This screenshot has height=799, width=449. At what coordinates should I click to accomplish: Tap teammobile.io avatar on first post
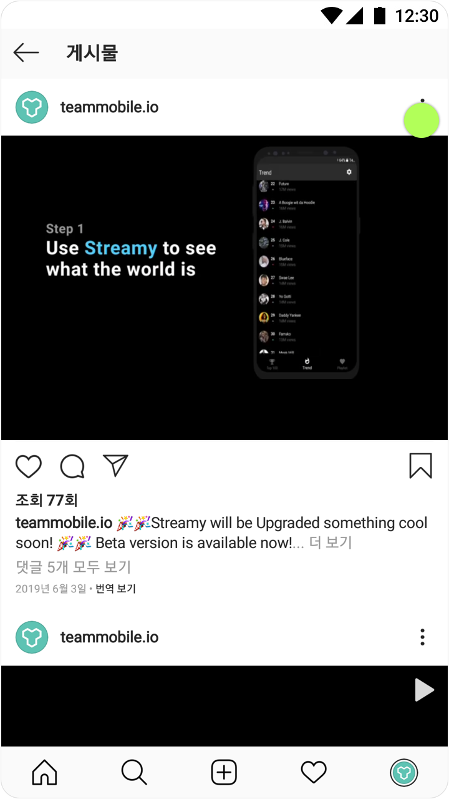tap(32, 107)
